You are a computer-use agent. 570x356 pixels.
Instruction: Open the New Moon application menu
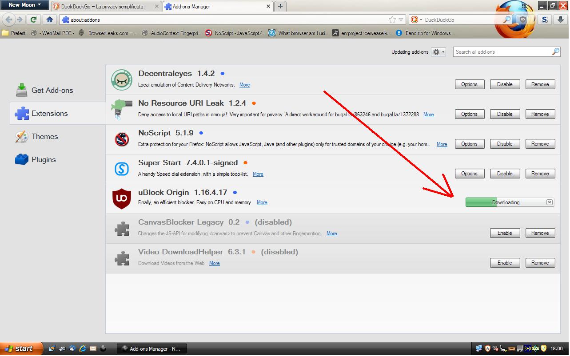click(x=24, y=5)
